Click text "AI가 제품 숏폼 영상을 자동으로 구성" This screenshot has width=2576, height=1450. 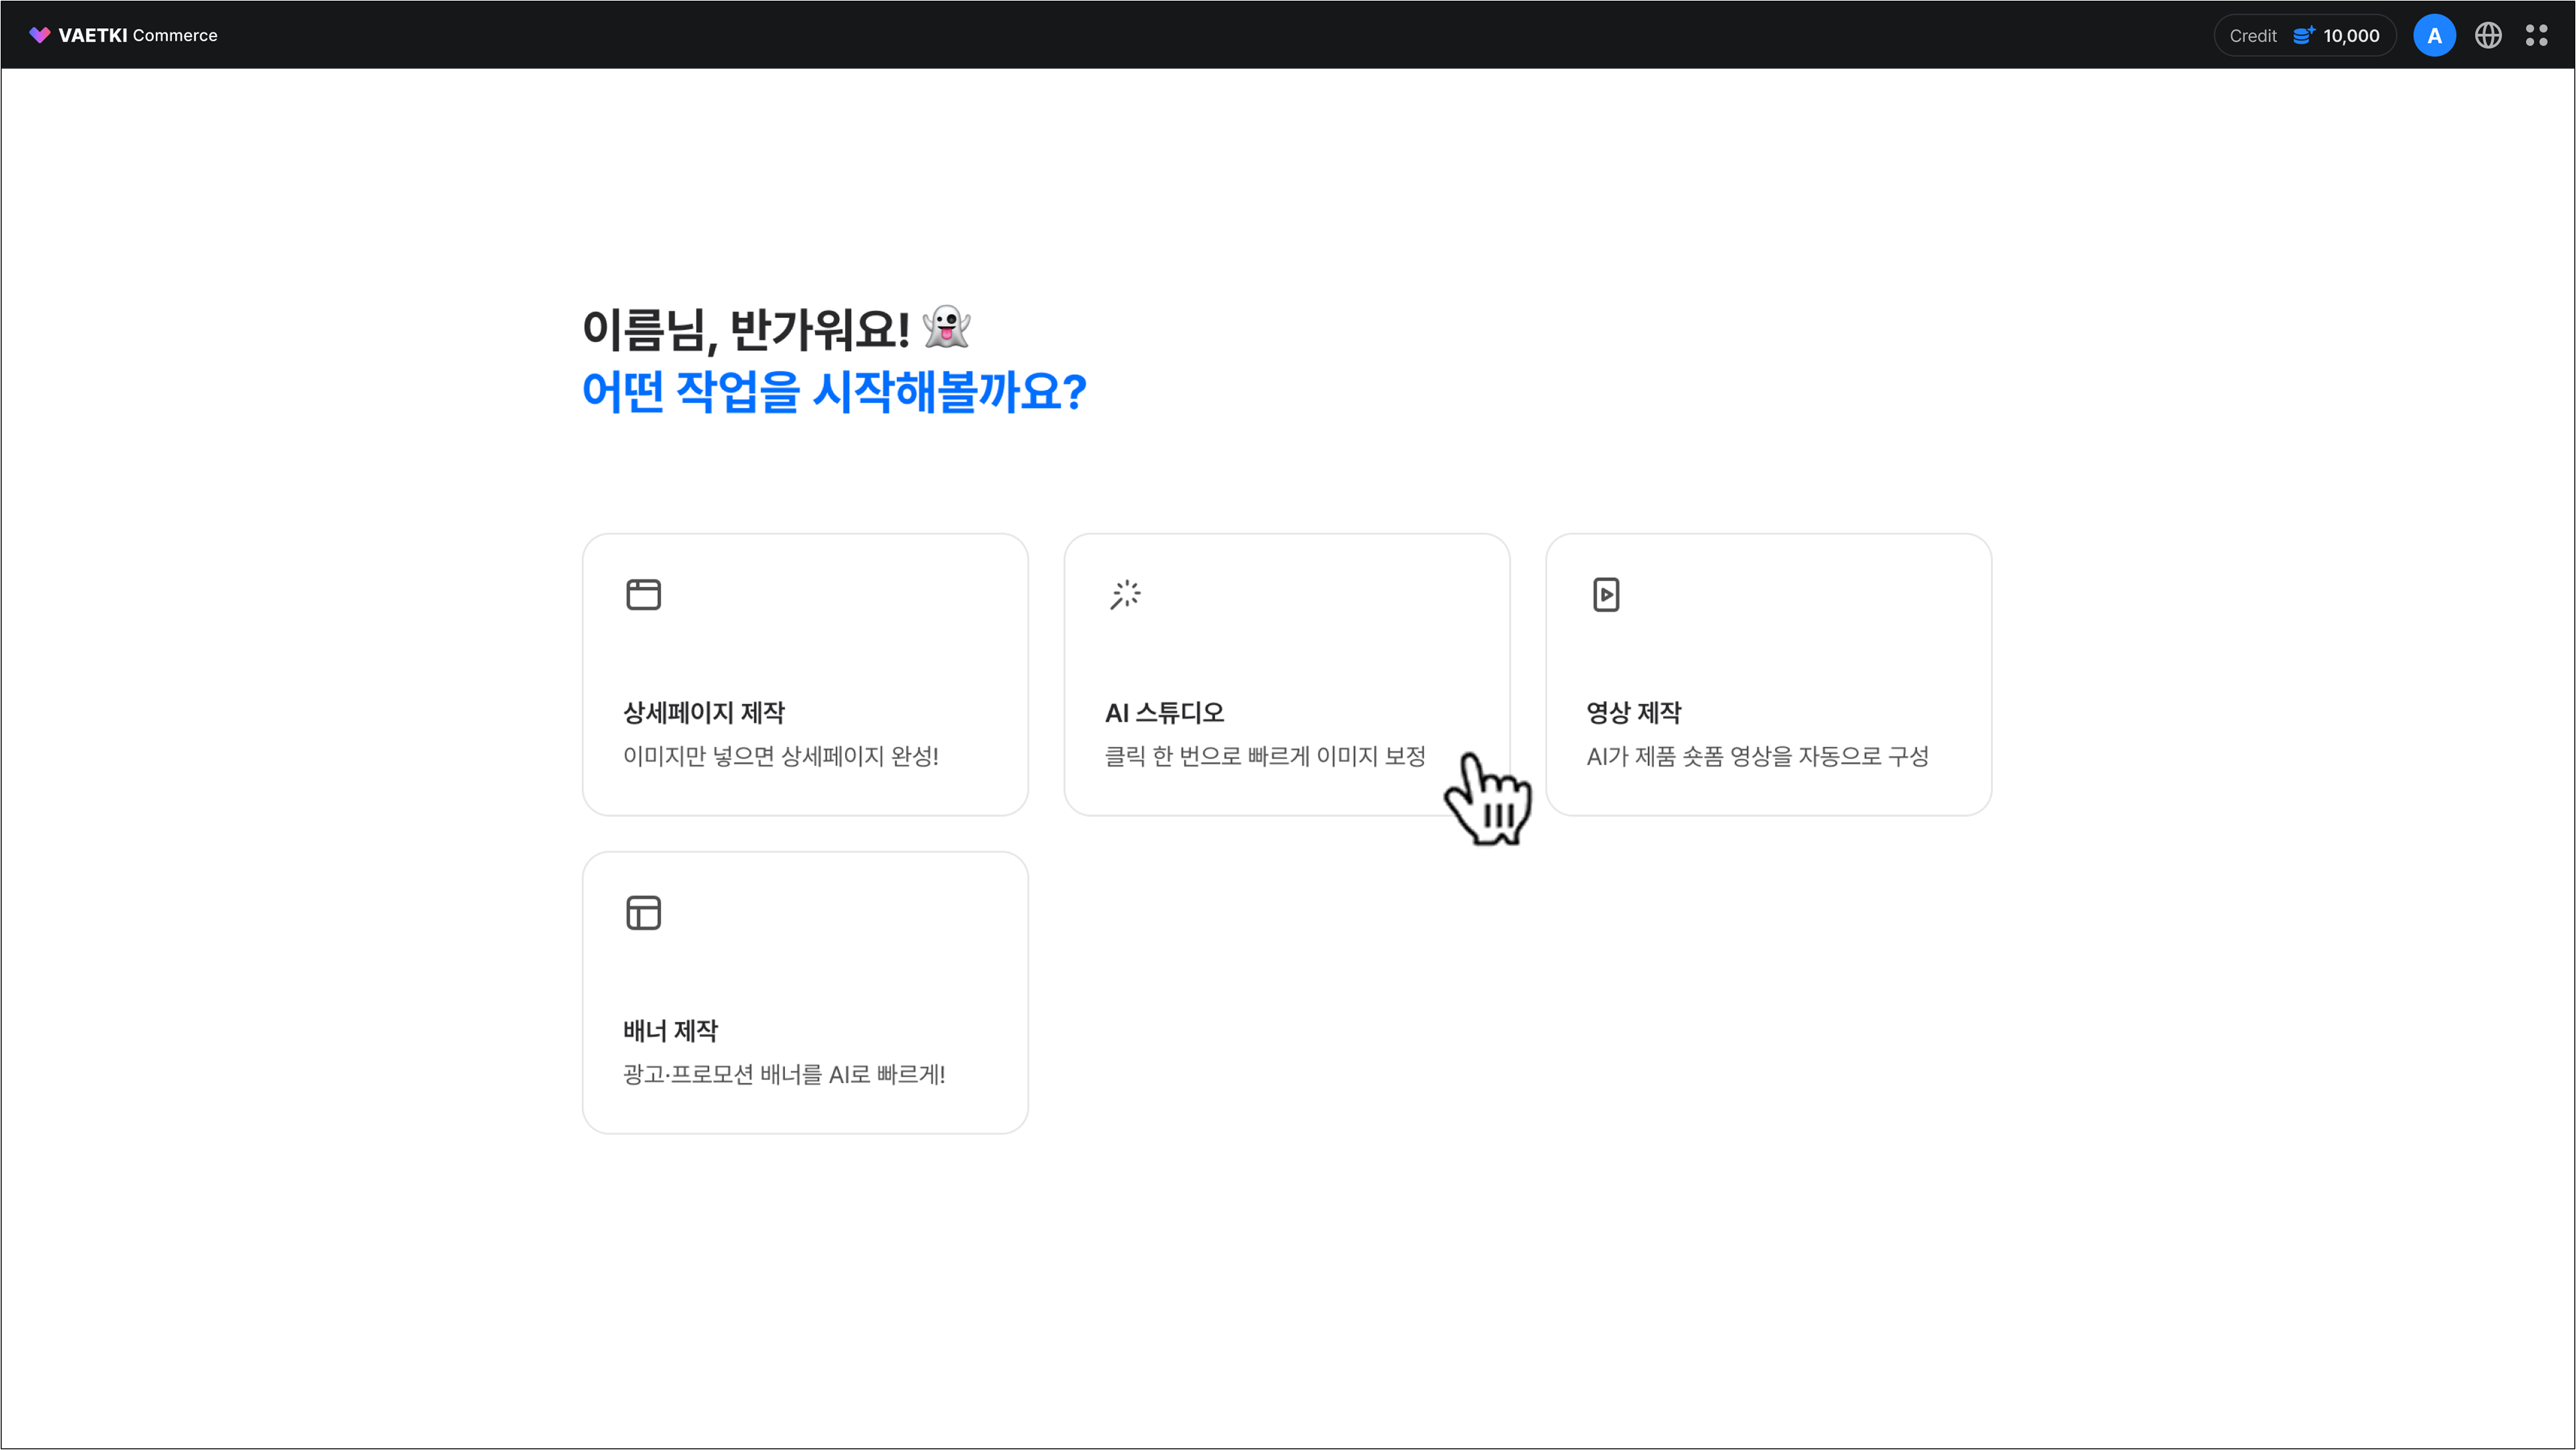pos(1757,757)
